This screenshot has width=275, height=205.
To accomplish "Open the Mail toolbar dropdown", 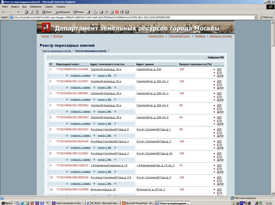I will pyautogui.click(x=95, y=12).
